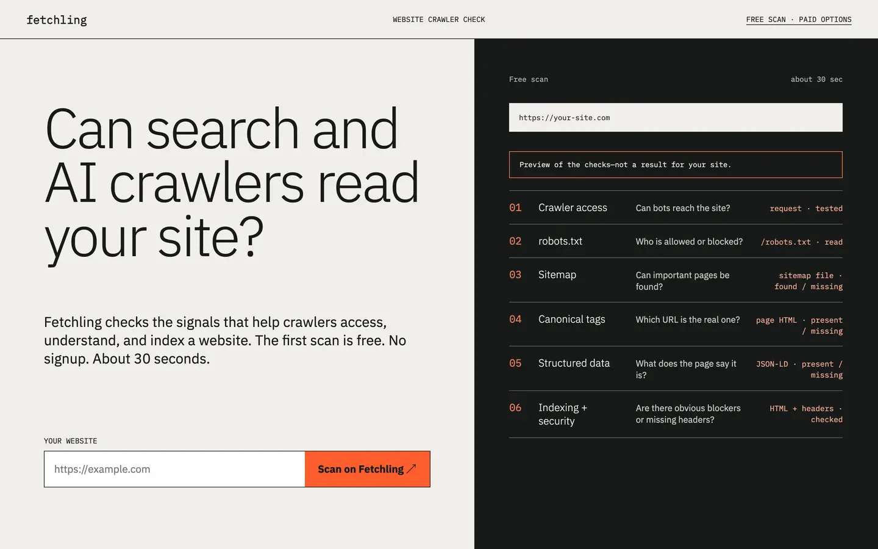Click 'HTML + headers · checked' status
The image size is (878, 549).
(x=806, y=414)
